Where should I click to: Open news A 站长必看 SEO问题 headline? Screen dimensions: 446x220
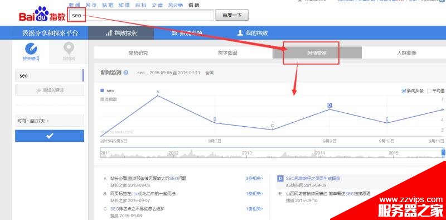pyautogui.click(x=148, y=178)
